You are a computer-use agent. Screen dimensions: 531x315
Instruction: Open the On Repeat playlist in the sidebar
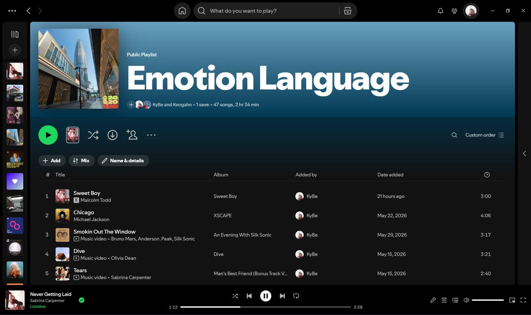click(15, 226)
